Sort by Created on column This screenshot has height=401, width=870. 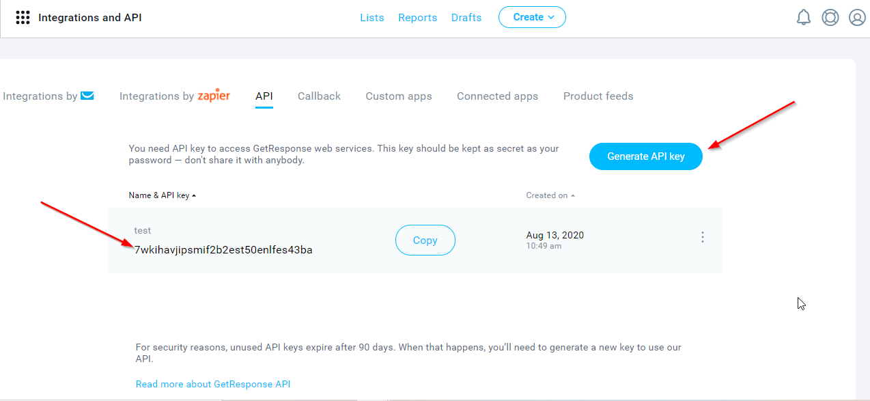[x=550, y=195]
